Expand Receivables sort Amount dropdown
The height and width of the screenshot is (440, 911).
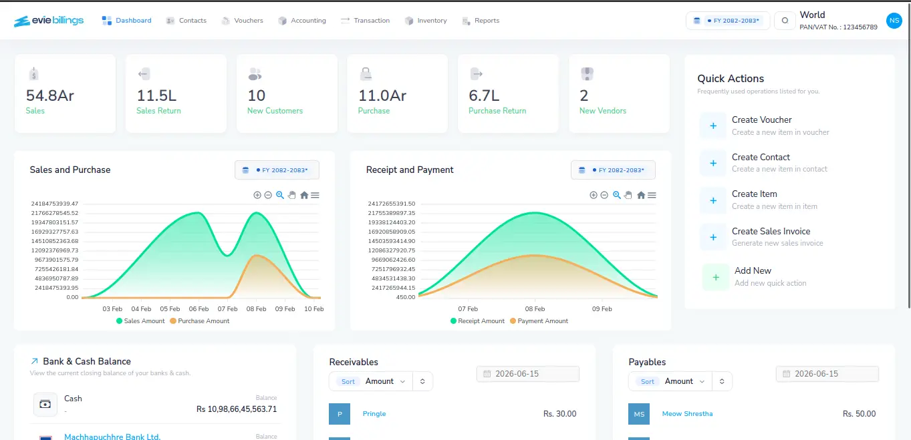[386, 381]
